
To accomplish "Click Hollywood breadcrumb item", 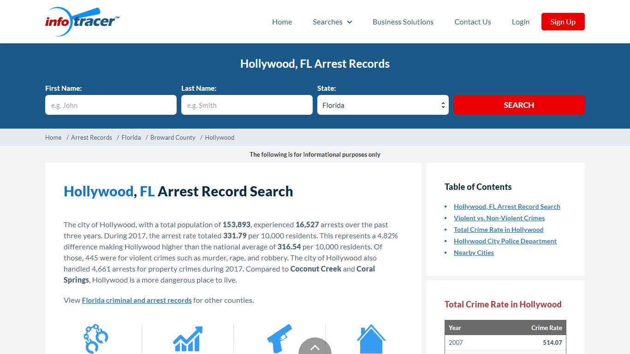I will point(220,137).
